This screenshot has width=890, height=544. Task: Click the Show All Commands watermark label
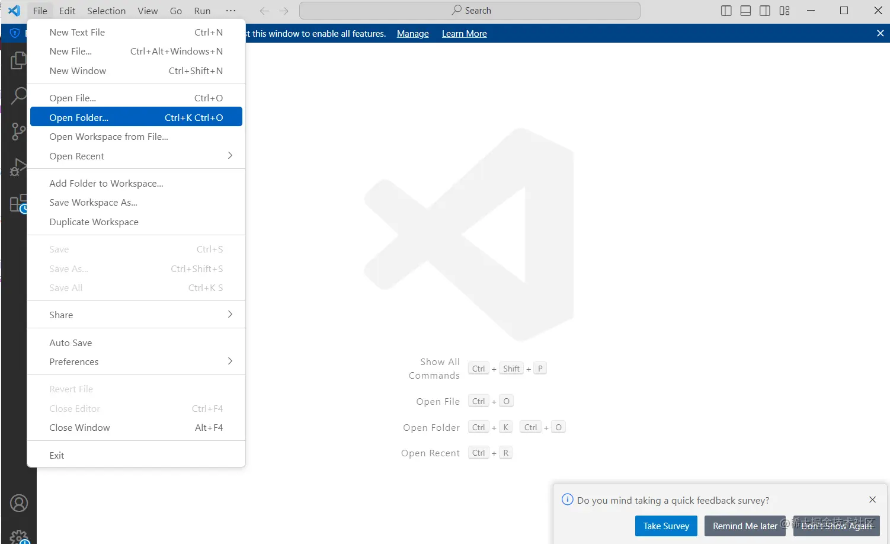click(434, 369)
